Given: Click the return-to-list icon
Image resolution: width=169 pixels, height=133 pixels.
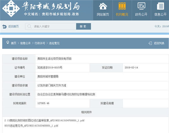Looking at the screenshot, I should (150, 43).
